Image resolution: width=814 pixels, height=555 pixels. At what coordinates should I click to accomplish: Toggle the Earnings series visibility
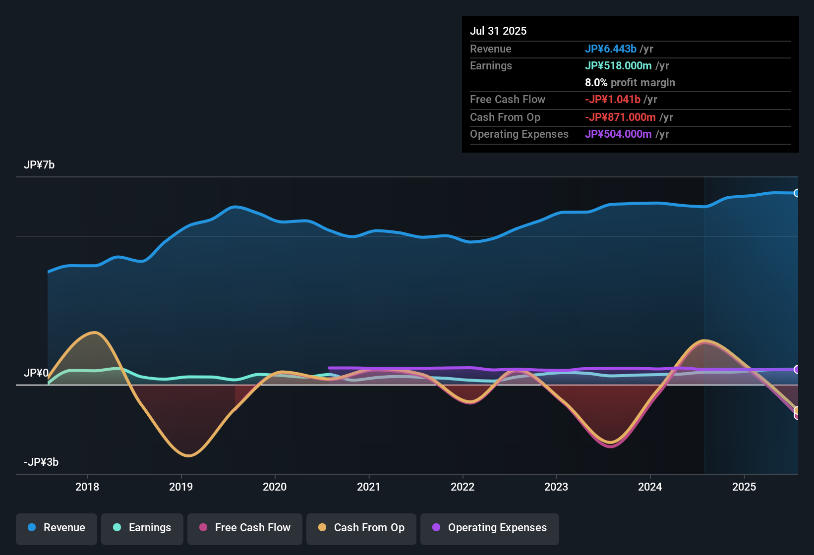pos(142,528)
